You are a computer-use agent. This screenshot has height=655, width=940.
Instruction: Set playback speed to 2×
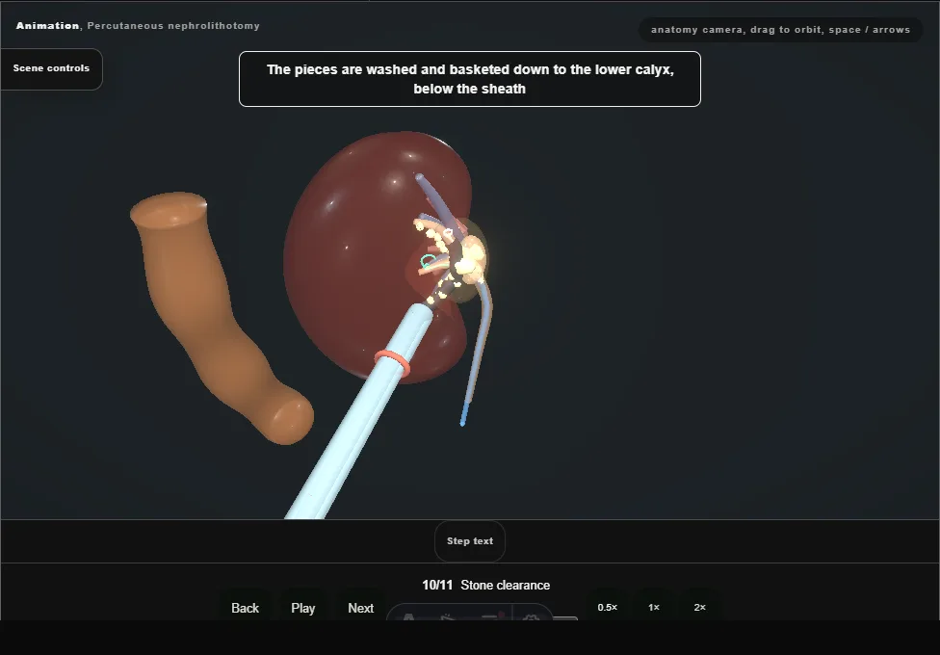(x=699, y=607)
